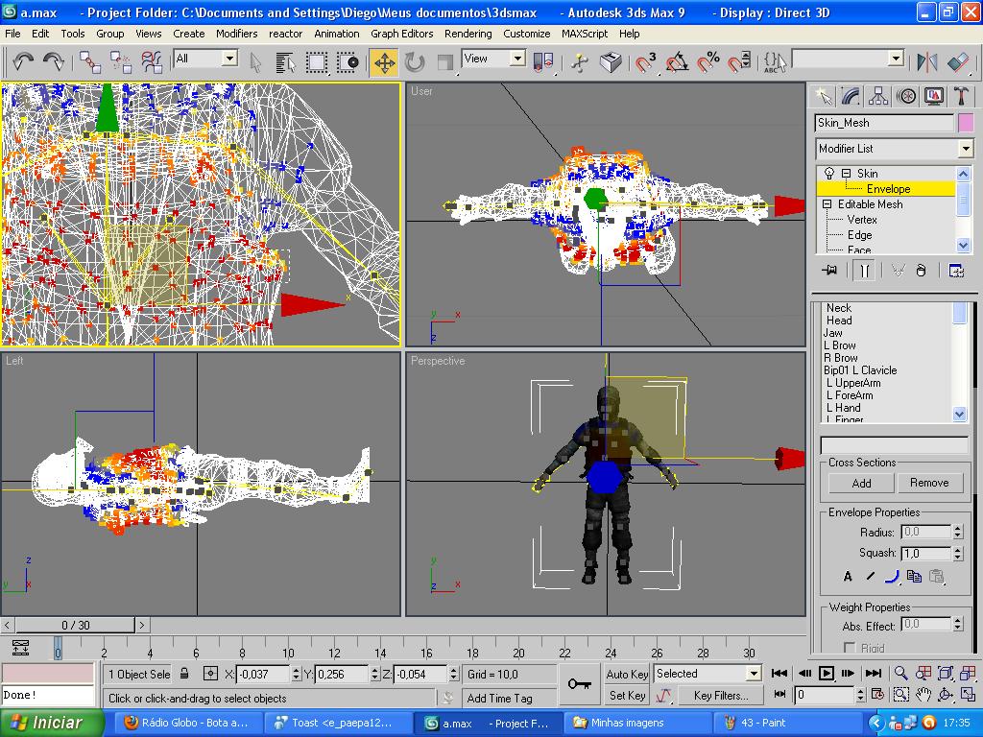This screenshot has width=983, height=737.
Task: Open the View reference coordinate dropdown
Action: click(517, 59)
